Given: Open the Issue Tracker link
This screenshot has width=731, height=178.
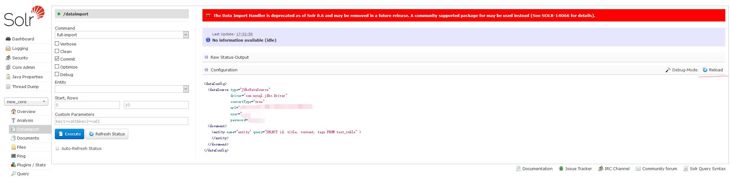Looking at the screenshot, I should (x=579, y=169).
